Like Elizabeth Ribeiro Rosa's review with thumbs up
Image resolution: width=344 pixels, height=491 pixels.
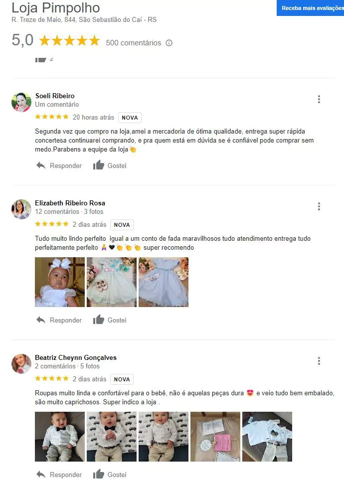click(x=98, y=320)
